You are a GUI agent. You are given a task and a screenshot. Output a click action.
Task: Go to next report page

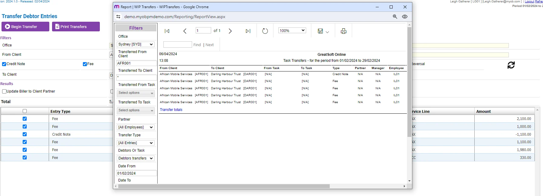click(230, 31)
